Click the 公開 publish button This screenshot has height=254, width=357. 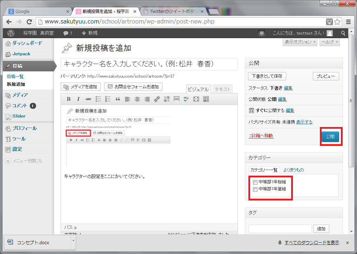click(x=330, y=137)
